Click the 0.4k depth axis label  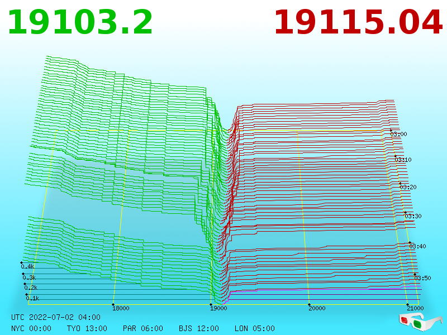coord(27,267)
